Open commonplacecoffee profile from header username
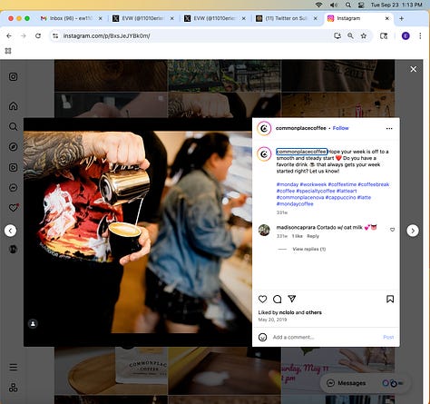Viewport: 430px width, 404px height. click(300, 128)
